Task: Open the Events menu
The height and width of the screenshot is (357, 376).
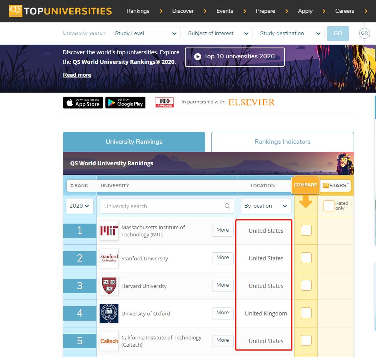Action: 225,11
